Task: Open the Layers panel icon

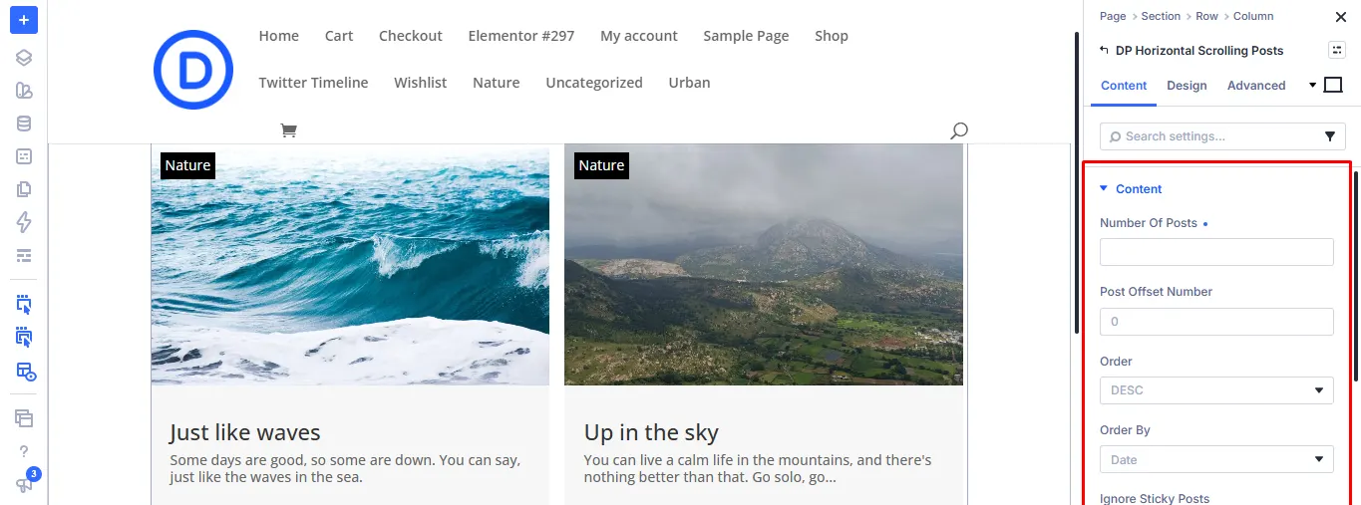Action: point(24,58)
